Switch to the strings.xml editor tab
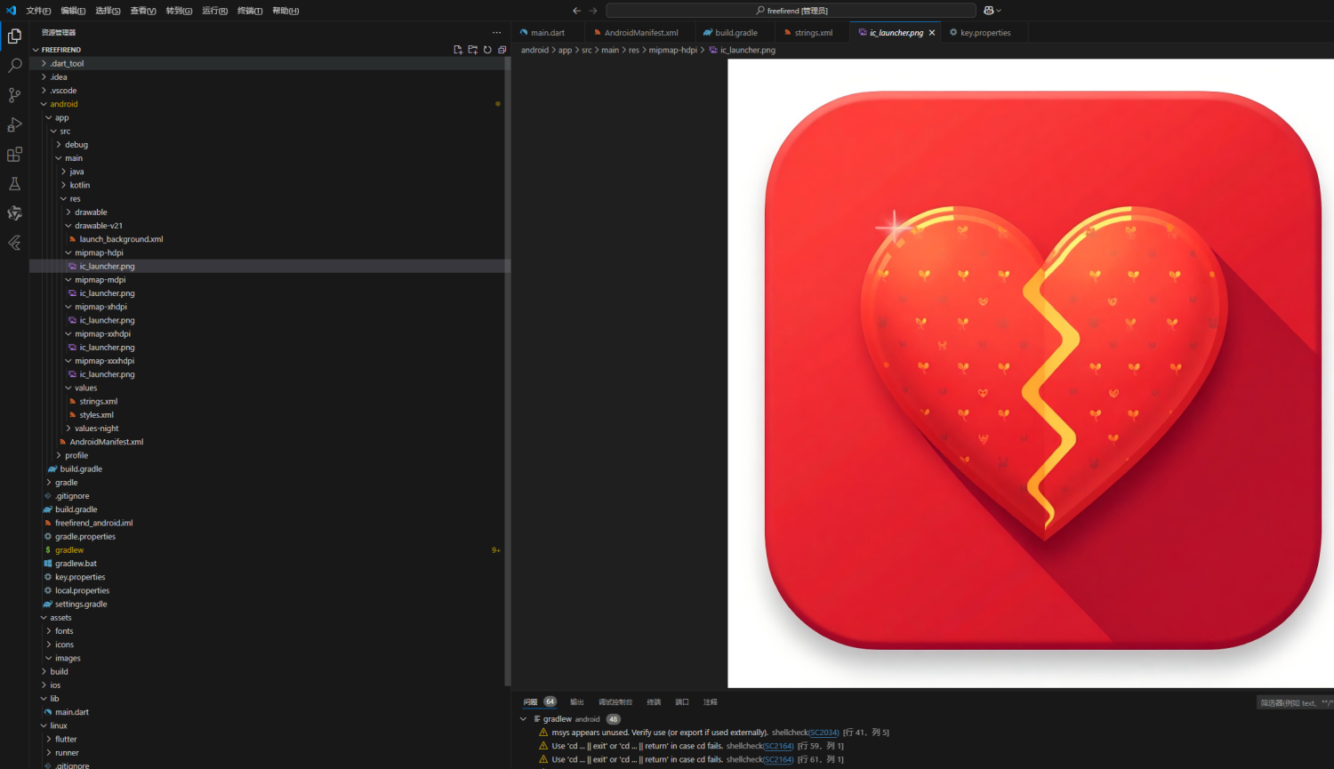 click(814, 33)
